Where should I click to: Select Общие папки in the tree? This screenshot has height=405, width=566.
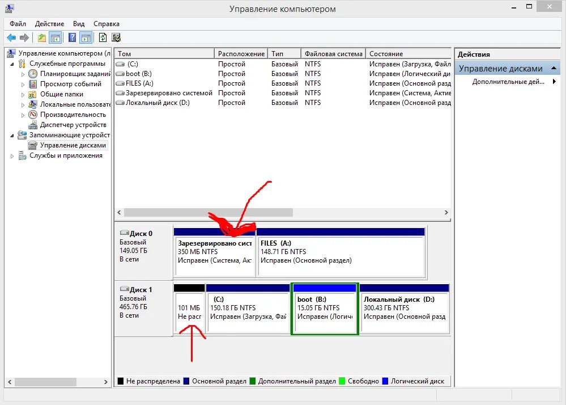pos(61,94)
